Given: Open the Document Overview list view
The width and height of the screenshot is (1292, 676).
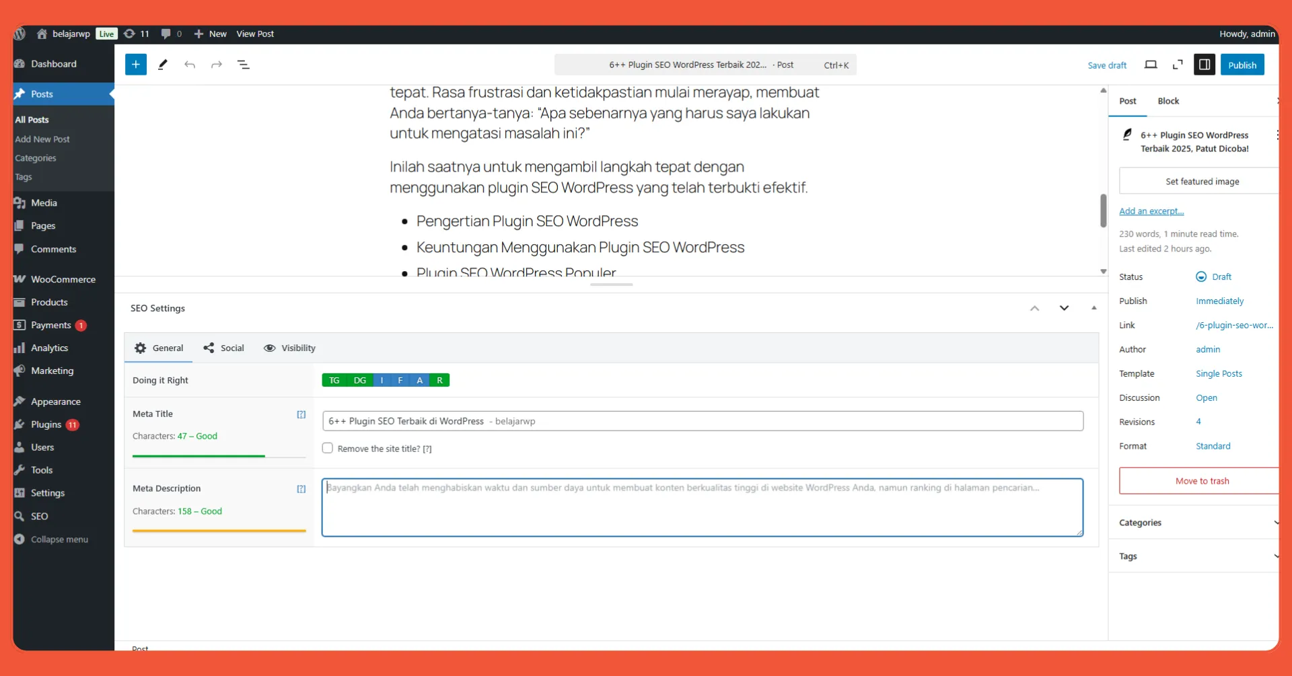Looking at the screenshot, I should (243, 64).
